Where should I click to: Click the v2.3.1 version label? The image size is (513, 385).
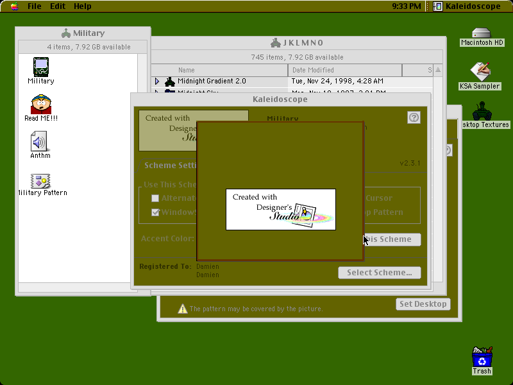pos(410,163)
